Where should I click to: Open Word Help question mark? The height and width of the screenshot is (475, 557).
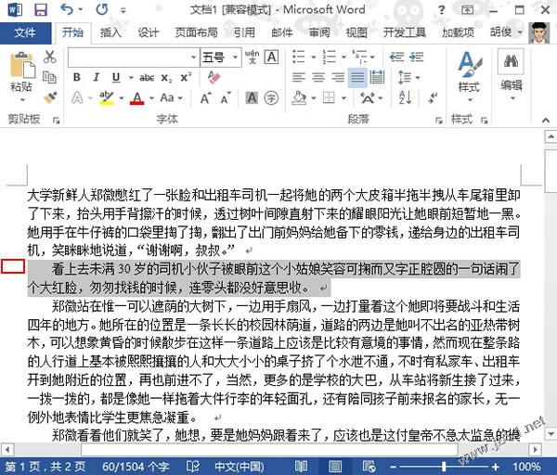tap(441, 9)
